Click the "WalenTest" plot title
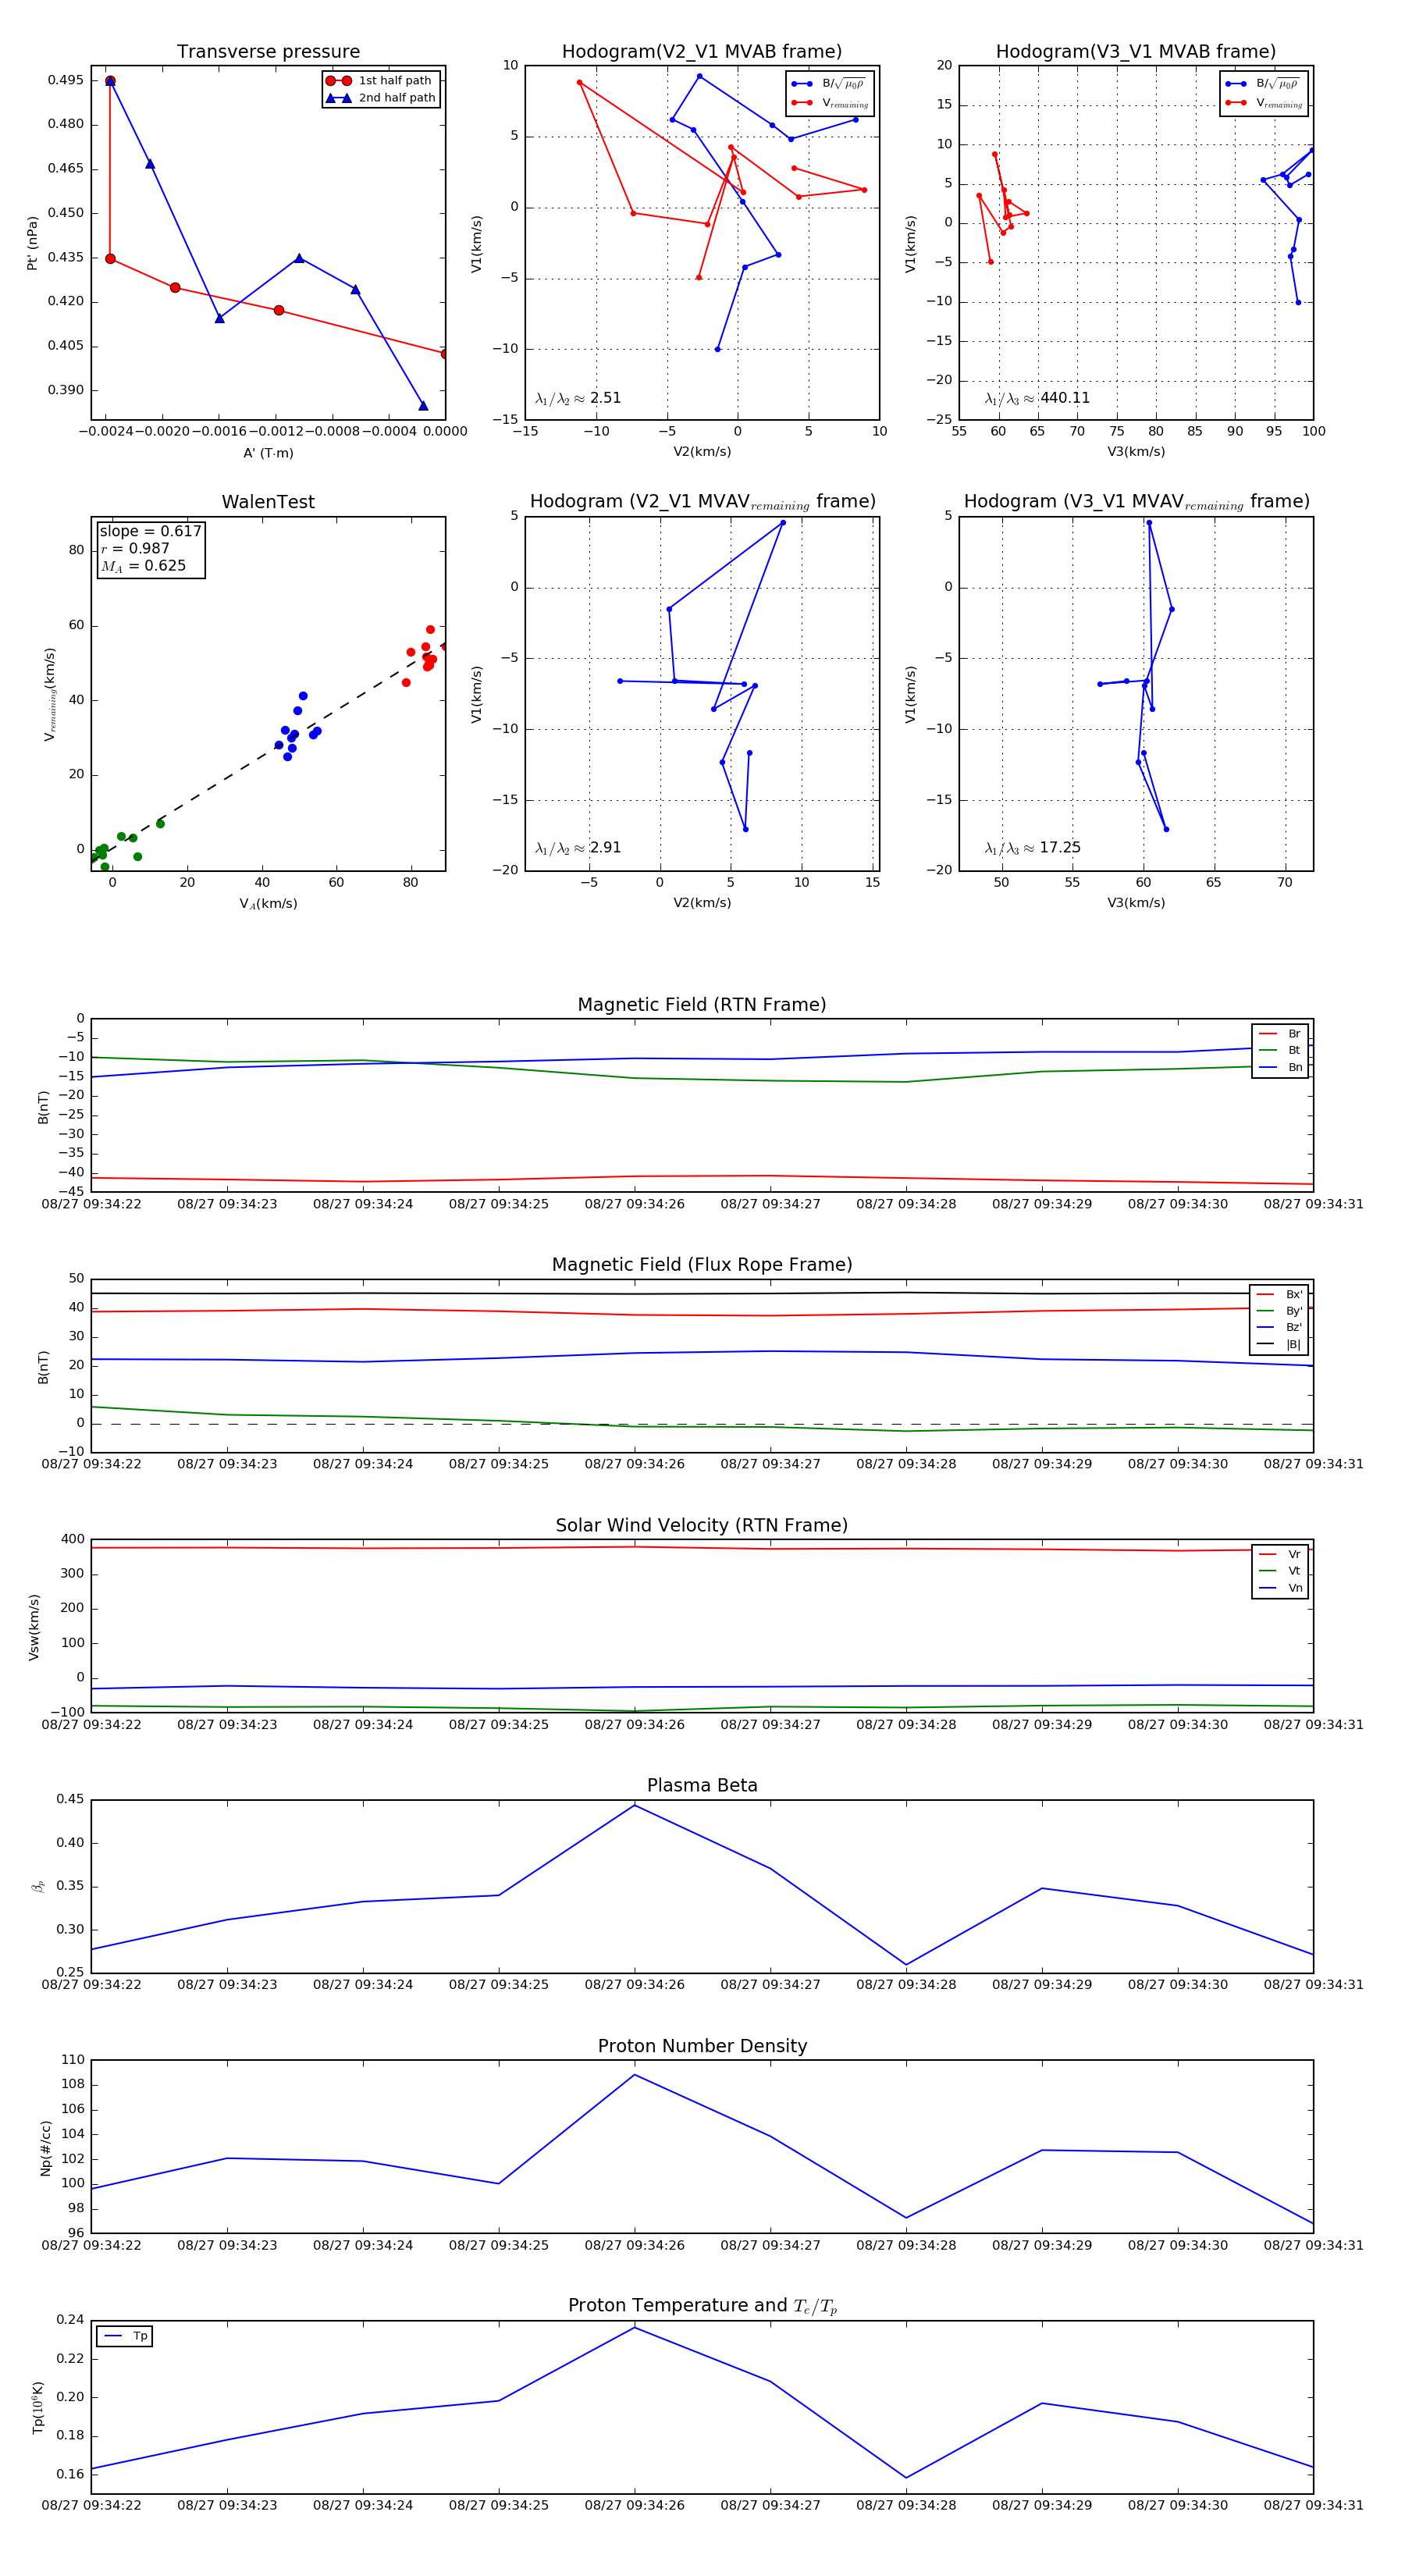The height and width of the screenshot is (2576, 1405). coord(268,502)
